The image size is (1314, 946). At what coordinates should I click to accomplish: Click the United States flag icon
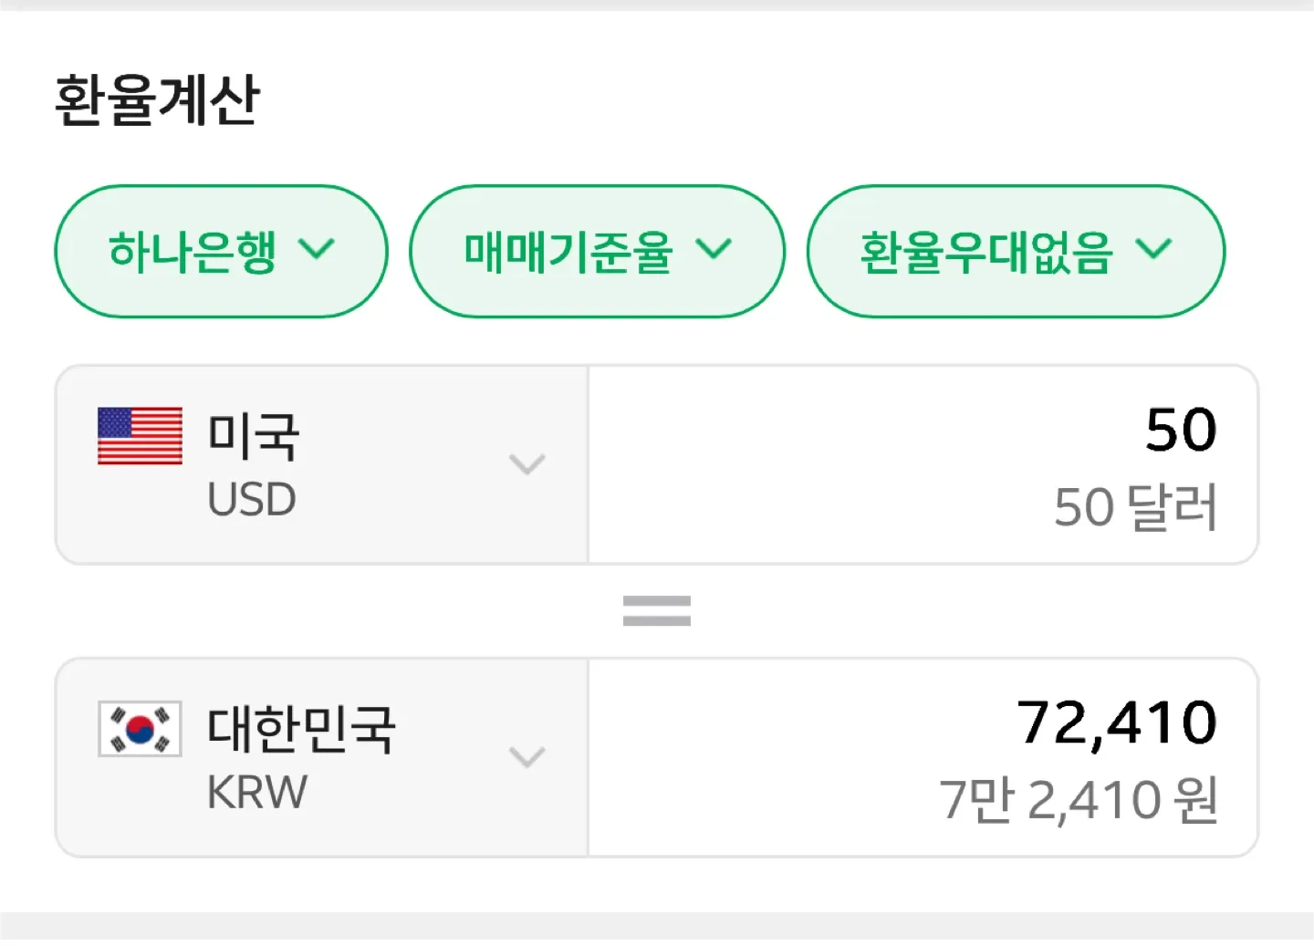140,436
